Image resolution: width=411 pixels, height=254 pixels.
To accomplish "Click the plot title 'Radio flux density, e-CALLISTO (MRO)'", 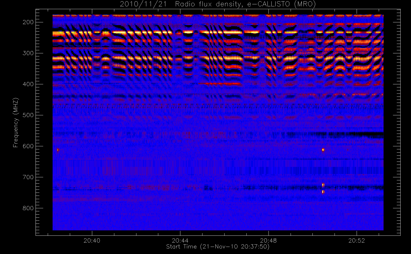I will (245, 4).
